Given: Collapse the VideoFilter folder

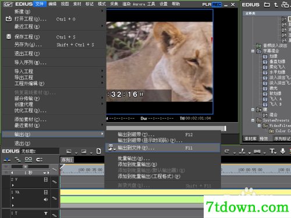Looking at the screenshot, I should pyautogui.click(x=259, y=126).
